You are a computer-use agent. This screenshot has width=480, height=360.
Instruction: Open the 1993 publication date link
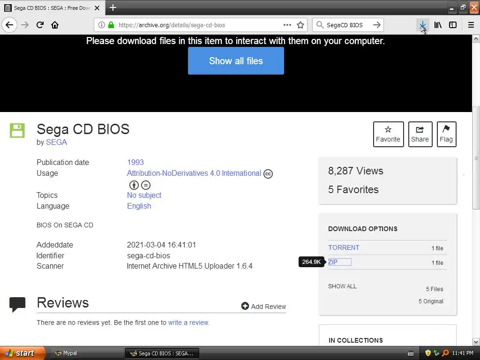click(135, 162)
